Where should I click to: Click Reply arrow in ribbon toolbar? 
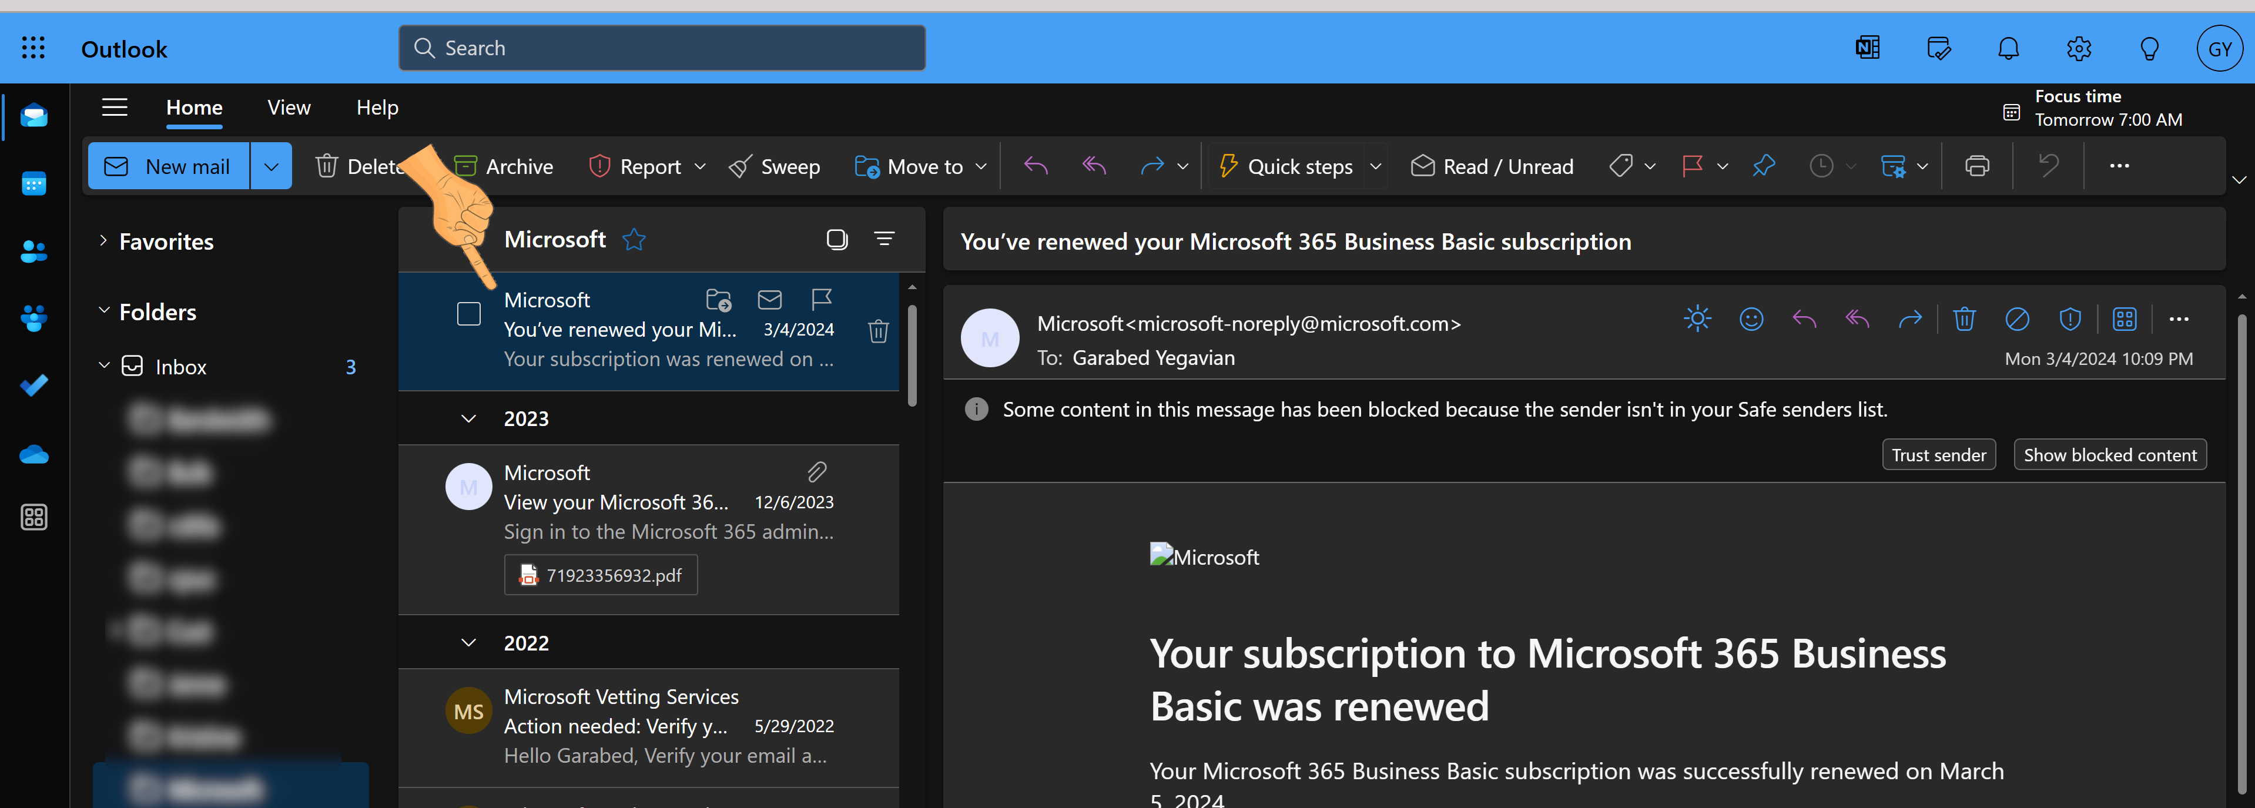[1037, 166]
